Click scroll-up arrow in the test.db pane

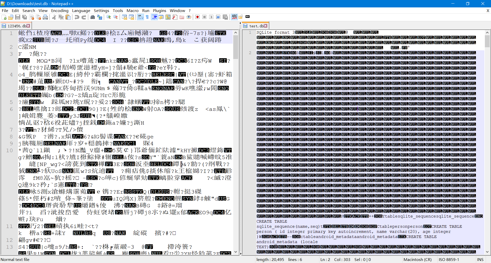click(x=487, y=32)
